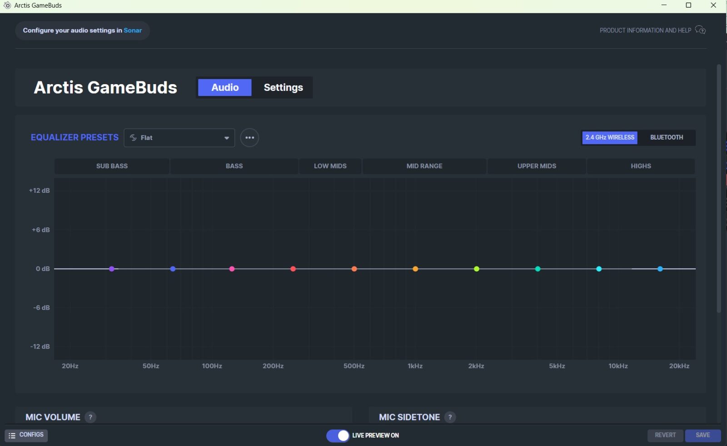This screenshot has height=446, width=727.
Task: Click the Arctis GameBuds app icon in title bar
Action: [7, 5]
